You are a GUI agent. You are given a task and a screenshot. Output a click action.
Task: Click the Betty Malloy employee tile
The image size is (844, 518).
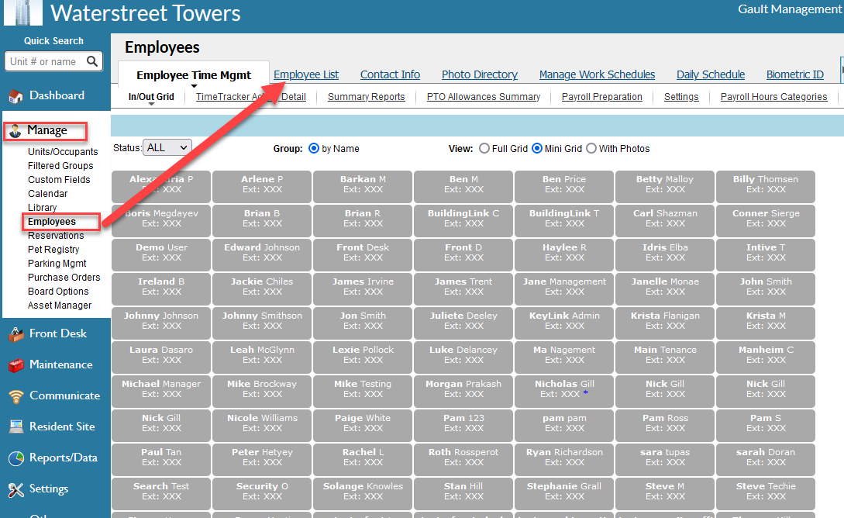coord(665,186)
